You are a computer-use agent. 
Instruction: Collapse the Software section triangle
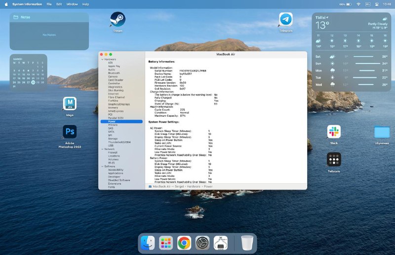pyautogui.click(x=102, y=166)
